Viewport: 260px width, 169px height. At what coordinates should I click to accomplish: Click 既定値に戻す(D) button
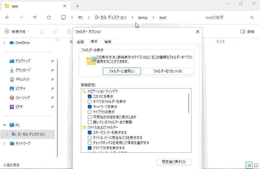pos(174,162)
